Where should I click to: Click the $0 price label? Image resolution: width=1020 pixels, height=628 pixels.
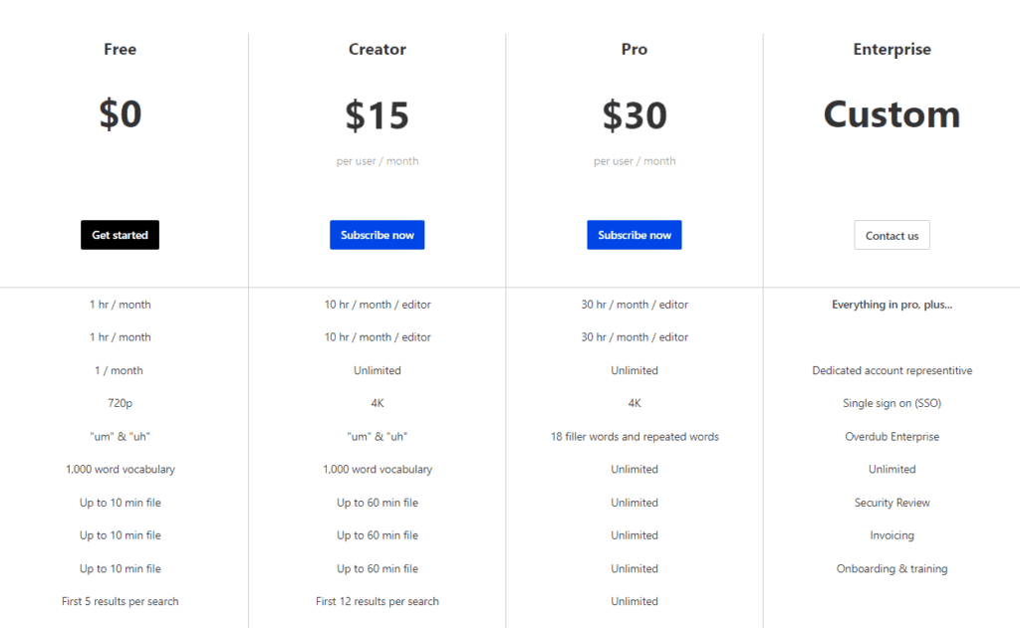point(120,114)
